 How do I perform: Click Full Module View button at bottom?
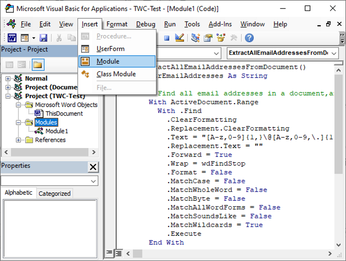coord(119,253)
